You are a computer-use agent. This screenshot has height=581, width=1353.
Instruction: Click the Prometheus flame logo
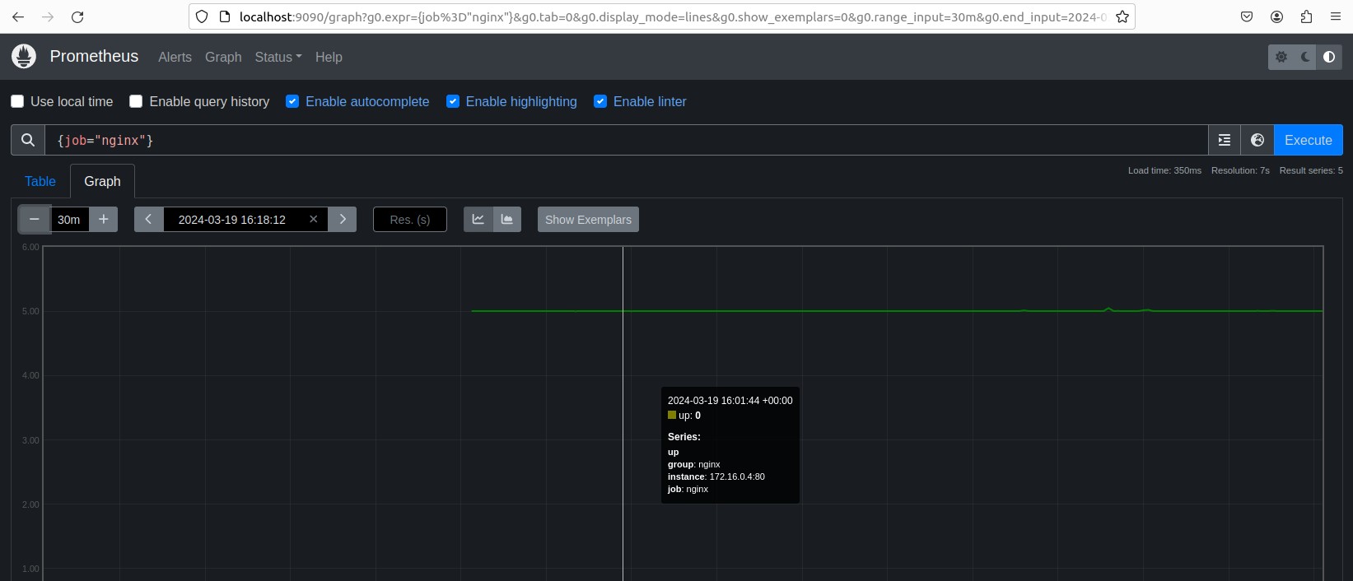point(24,56)
